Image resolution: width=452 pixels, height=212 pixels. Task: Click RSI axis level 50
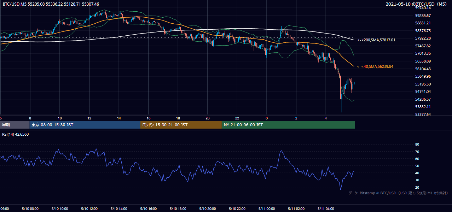pyautogui.click(x=417, y=166)
